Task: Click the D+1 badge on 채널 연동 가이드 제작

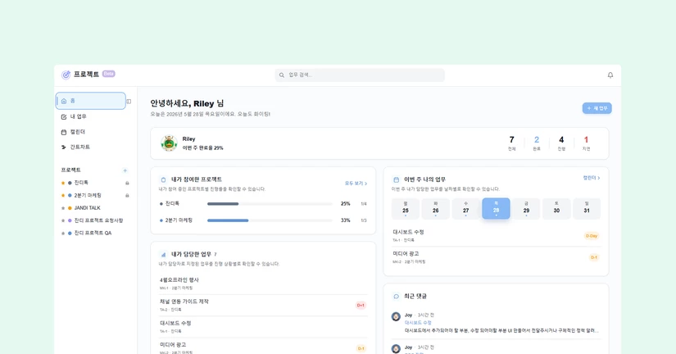Action: point(361,306)
